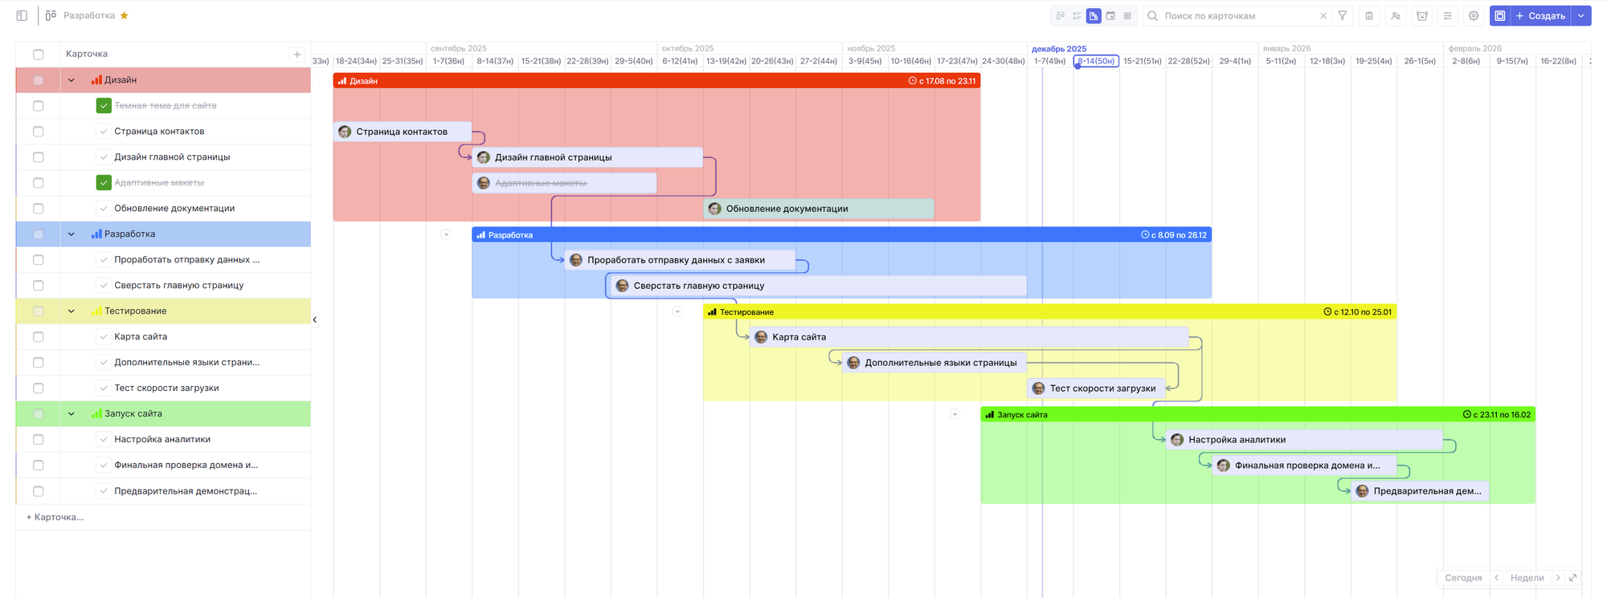
Task: Switch to the grid tiles view
Action: [x=1127, y=16]
